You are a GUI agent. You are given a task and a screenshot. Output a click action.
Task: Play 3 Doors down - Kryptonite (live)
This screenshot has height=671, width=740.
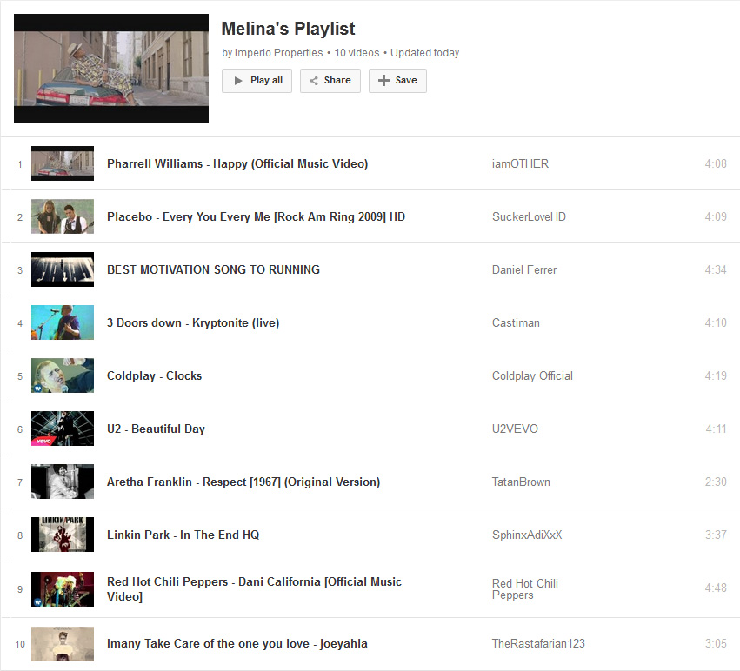point(193,322)
